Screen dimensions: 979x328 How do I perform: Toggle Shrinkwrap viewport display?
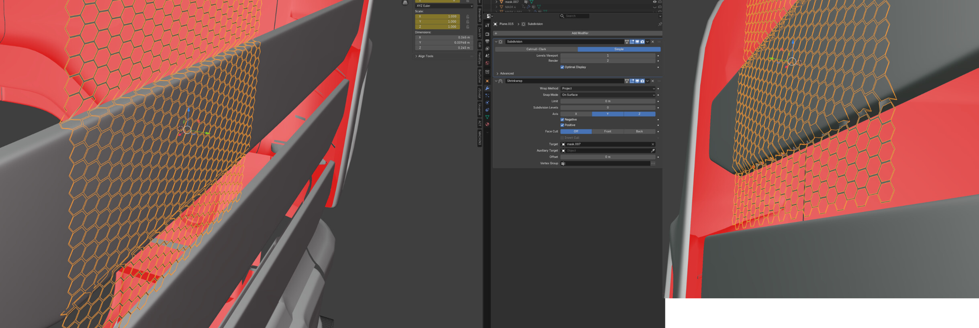(637, 81)
